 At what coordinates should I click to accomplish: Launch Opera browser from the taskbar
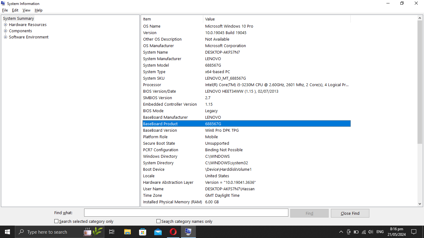[173, 232]
